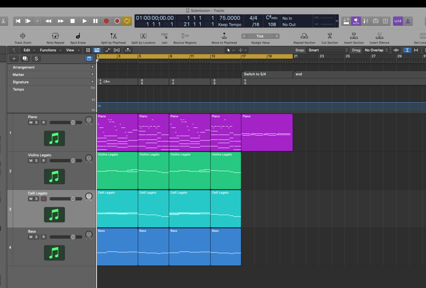Mute the Piano track

point(31,123)
